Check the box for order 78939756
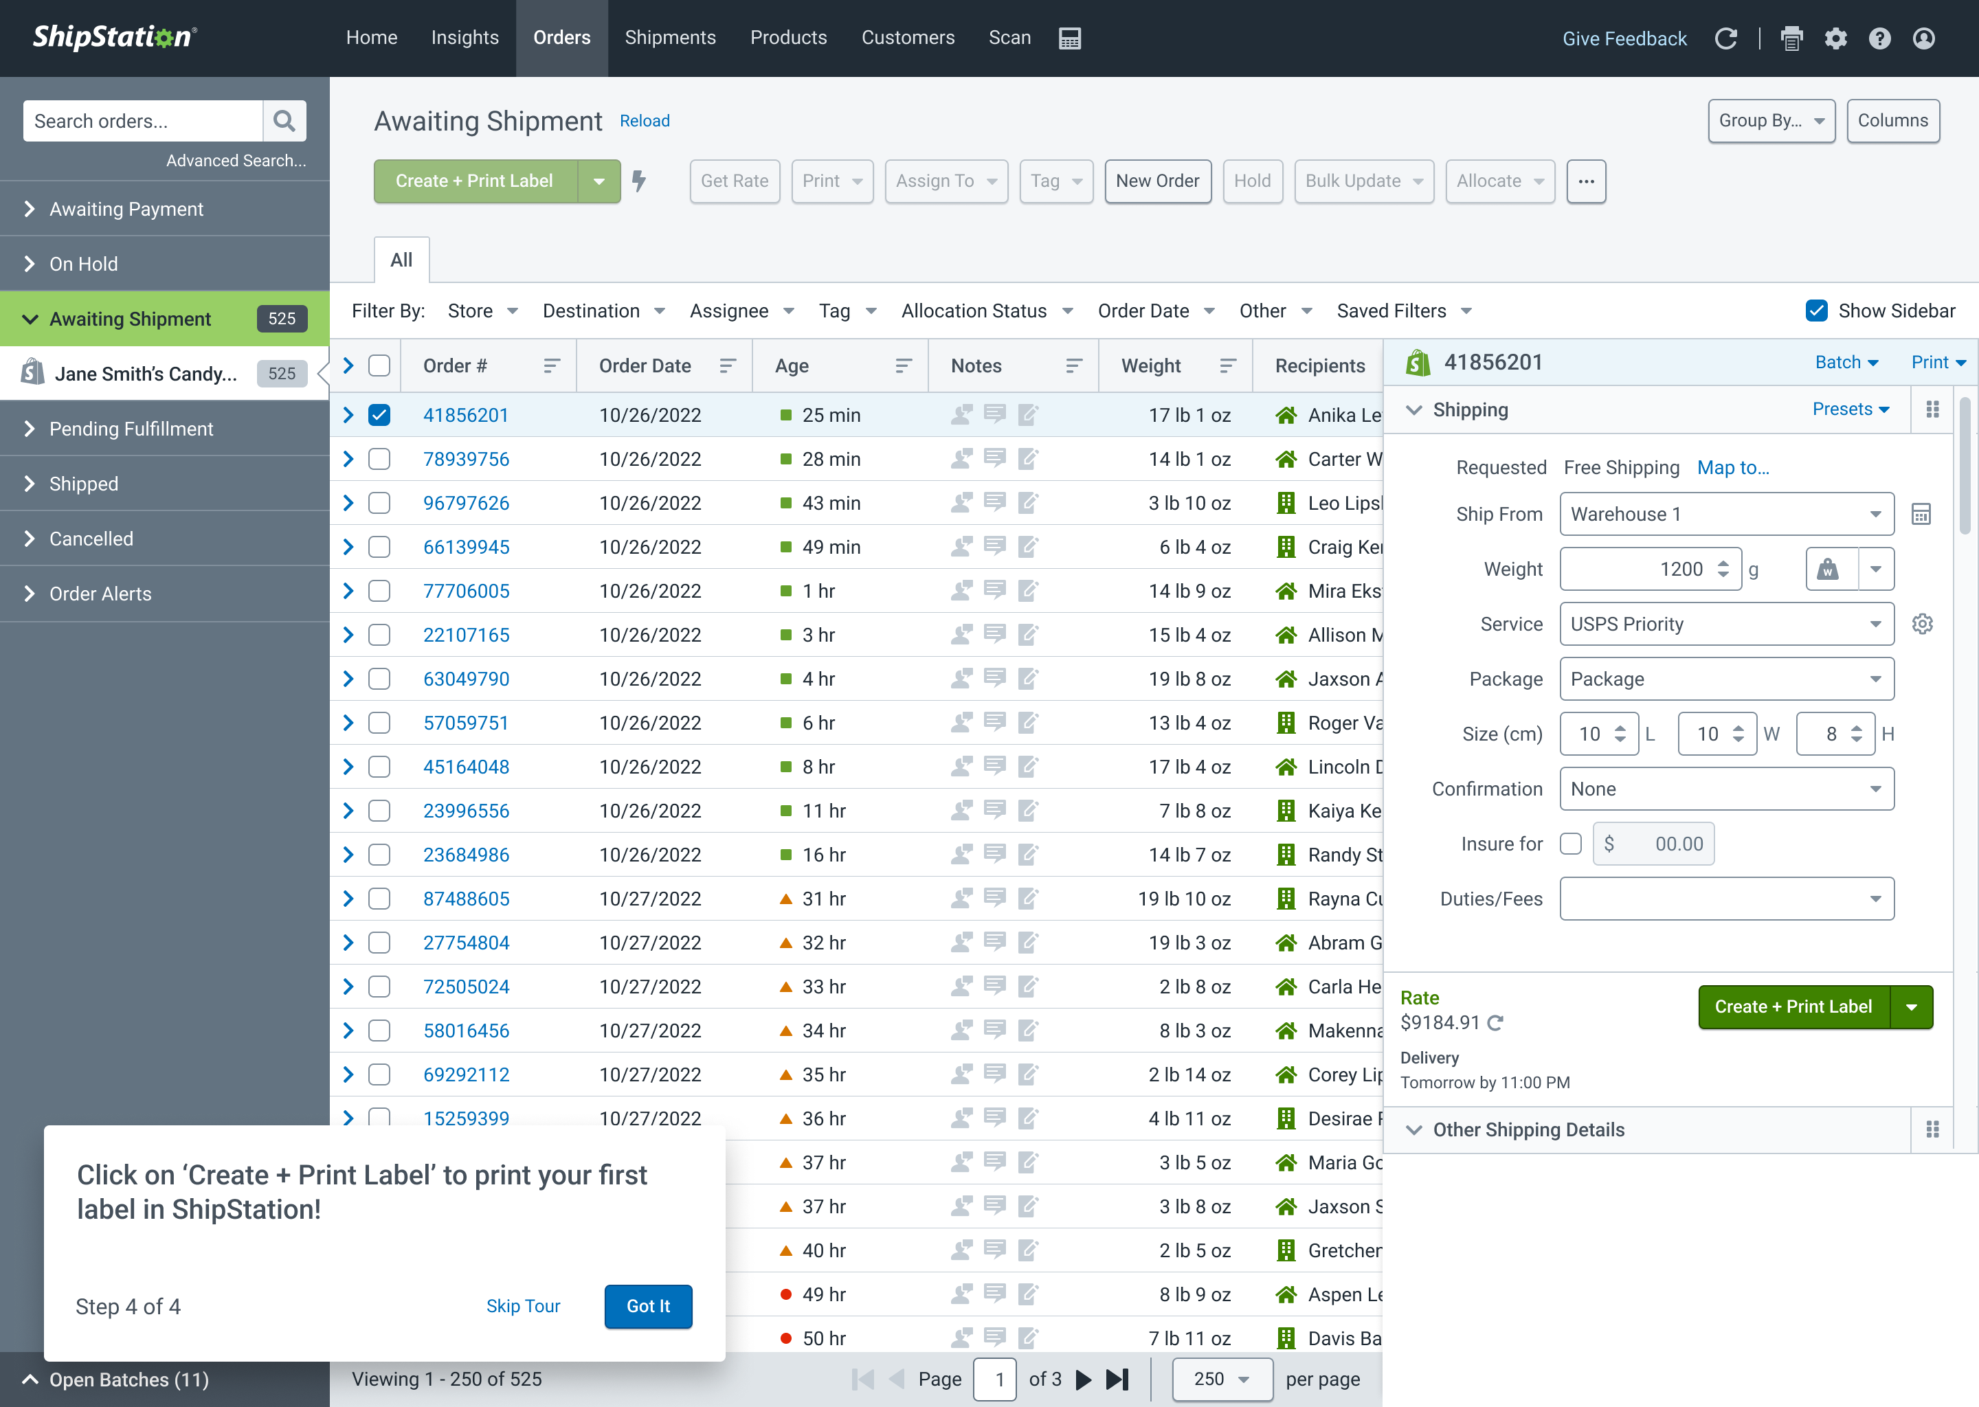1979x1407 pixels. coord(379,459)
